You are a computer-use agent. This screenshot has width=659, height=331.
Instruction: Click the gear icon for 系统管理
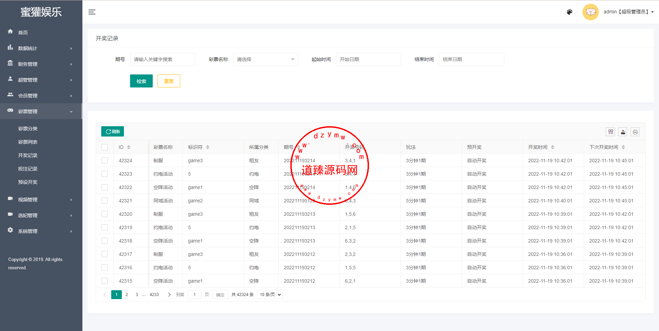pos(10,230)
